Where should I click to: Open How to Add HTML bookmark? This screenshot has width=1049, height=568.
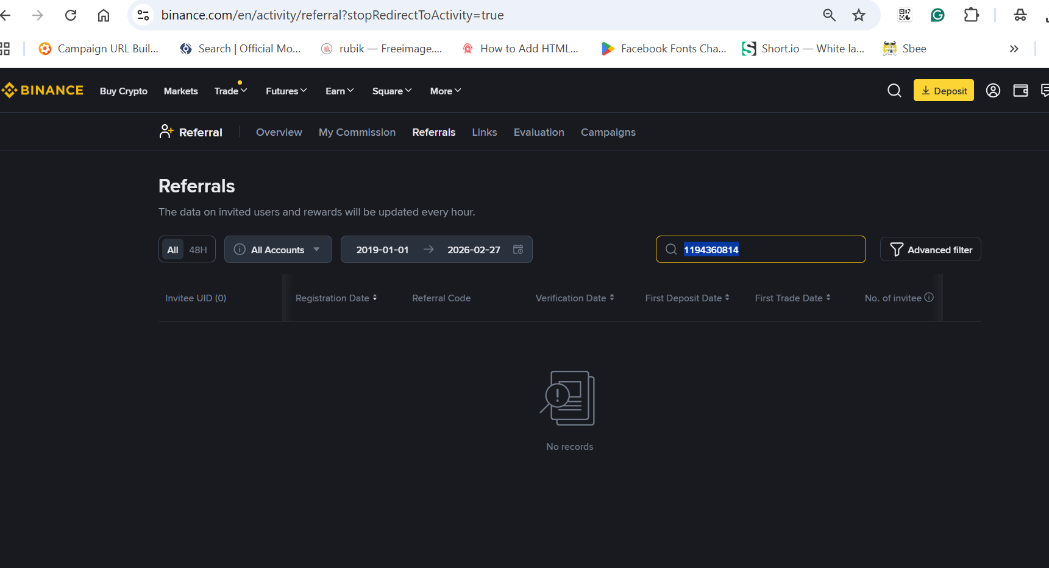tap(520, 49)
